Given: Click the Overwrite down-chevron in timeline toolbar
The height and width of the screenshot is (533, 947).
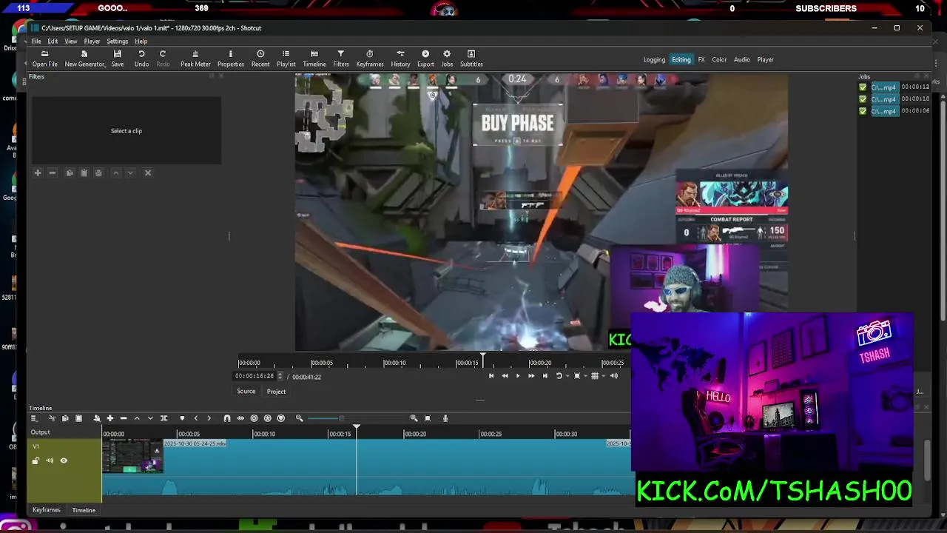Looking at the screenshot, I should coord(150,418).
